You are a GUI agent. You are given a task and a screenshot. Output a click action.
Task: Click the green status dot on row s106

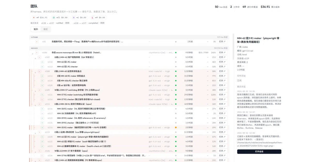click(176, 52)
